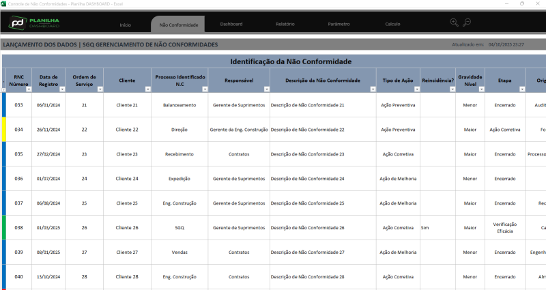
Task: Open the Relatório tab
Action: pyautogui.click(x=285, y=25)
